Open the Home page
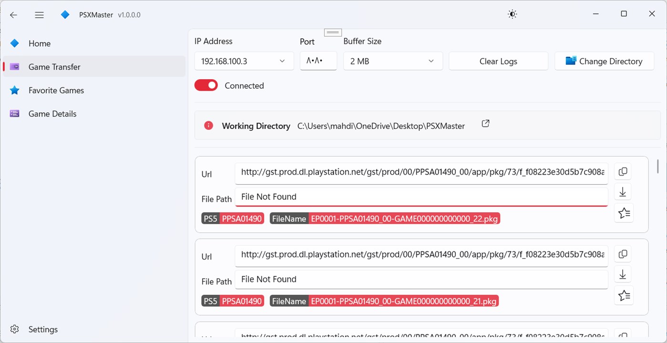This screenshot has width=667, height=343. (94, 43)
